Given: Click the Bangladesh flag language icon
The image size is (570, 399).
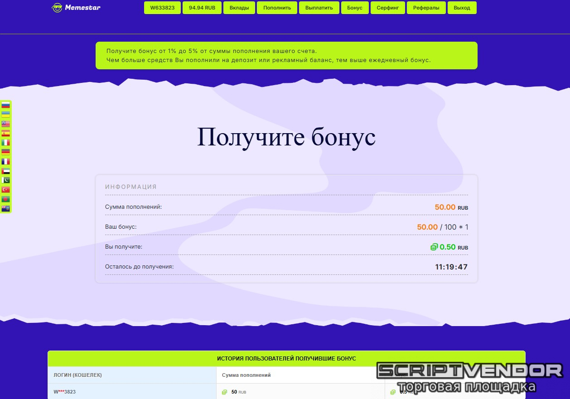Looking at the screenshot, I should (5, 199).
